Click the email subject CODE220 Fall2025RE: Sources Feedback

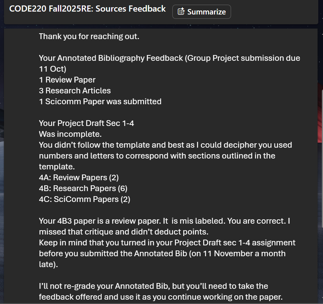(87, 9)
